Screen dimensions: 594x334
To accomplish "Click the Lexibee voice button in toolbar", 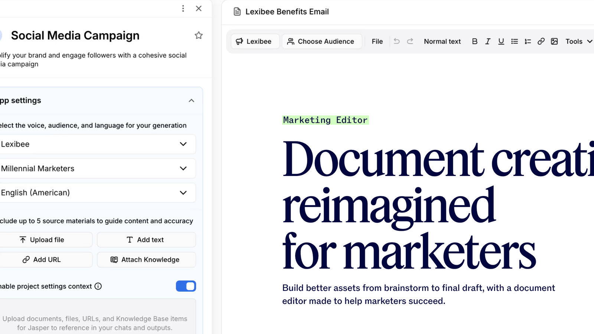I will tap(255, 41).
